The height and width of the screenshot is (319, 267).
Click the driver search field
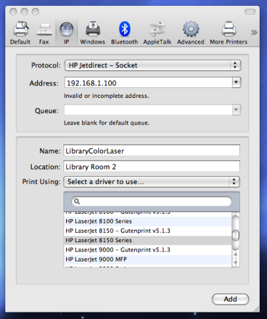pyautogui.click(x=152, y=201)
